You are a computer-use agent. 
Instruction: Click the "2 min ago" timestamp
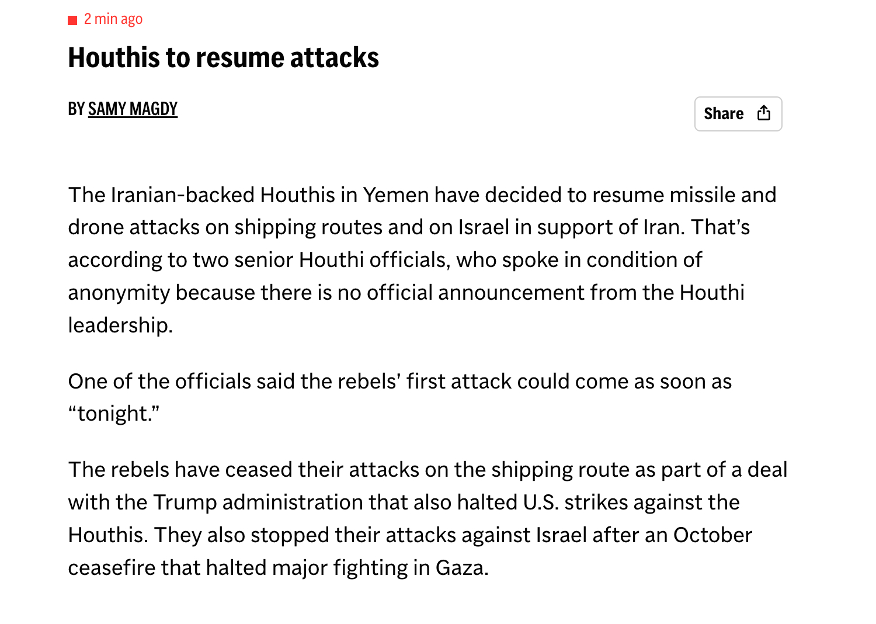pyautogui.click(x=113, y=19)
